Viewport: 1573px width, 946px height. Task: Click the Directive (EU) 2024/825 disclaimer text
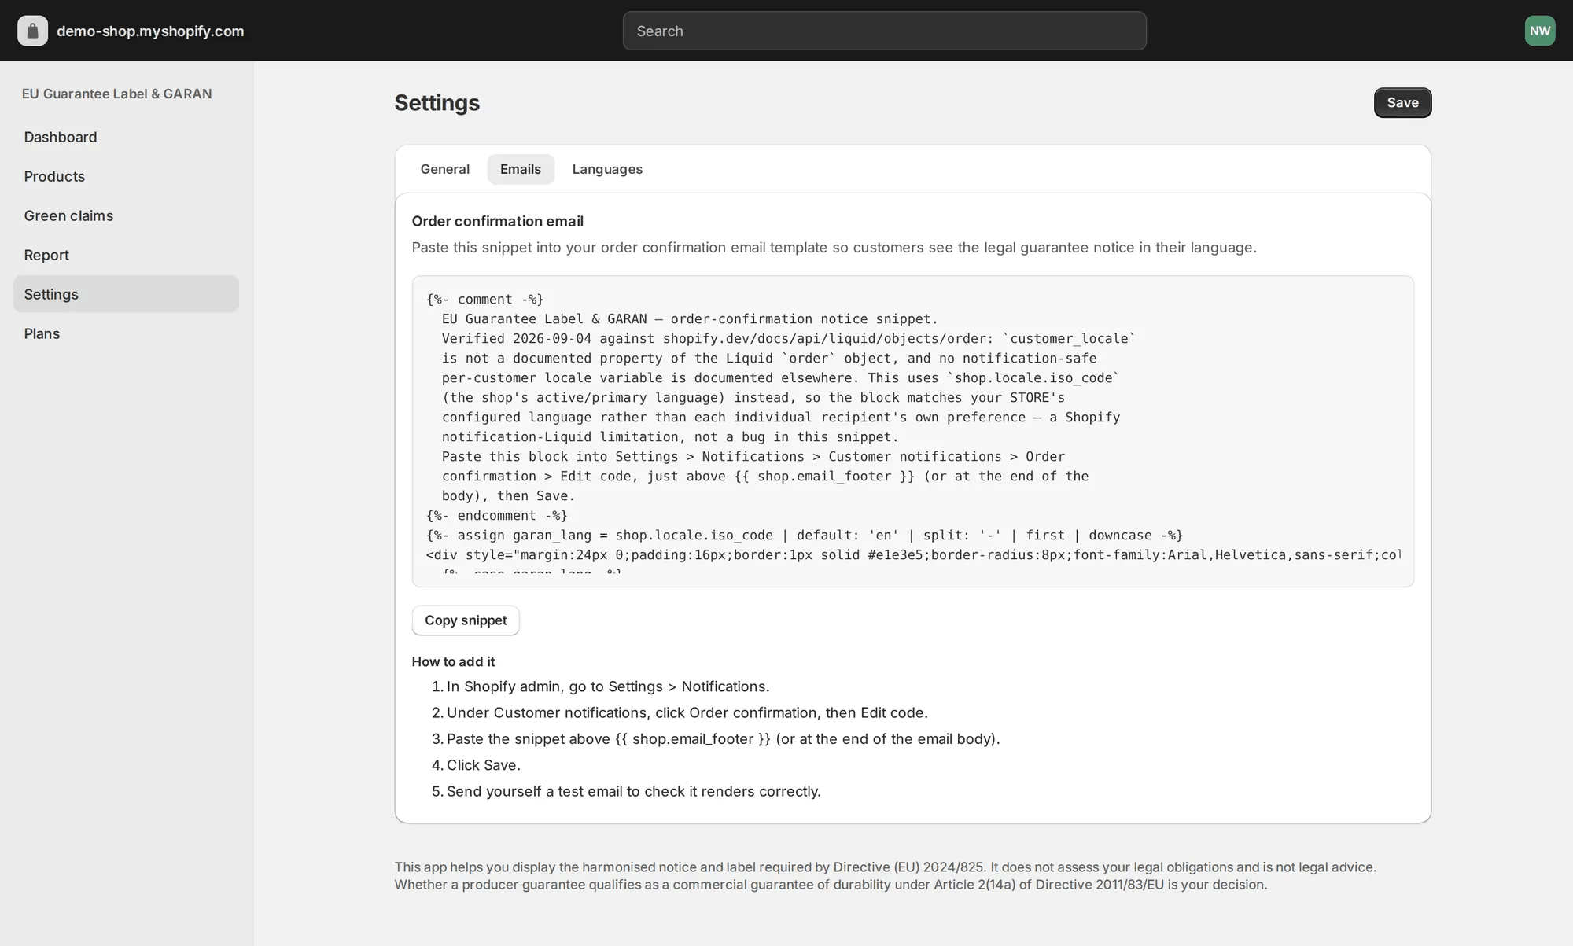[x=885, y=876]
